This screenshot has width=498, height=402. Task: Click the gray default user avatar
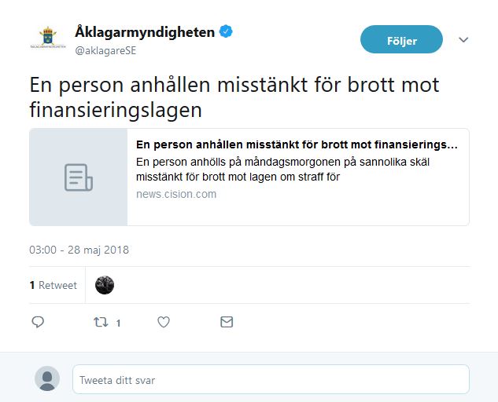pyautogui.click(x=47, y=379)
